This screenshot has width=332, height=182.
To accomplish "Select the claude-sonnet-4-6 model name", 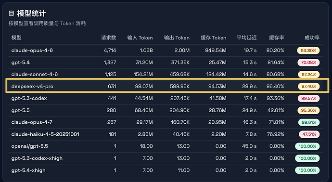I will pyautogui.click(x=35, y=74).
